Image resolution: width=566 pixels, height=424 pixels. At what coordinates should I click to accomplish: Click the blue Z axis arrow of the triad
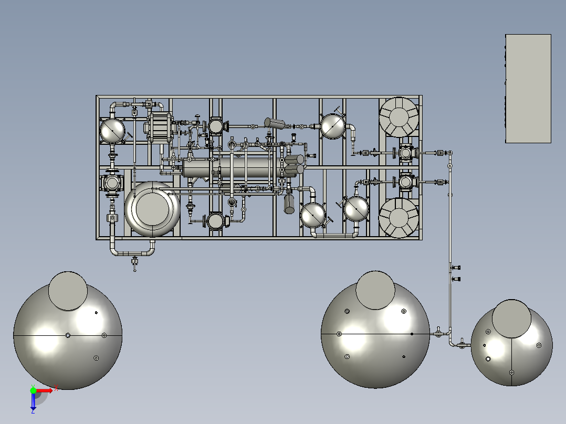pyautogui.click(x=33, y=401)
